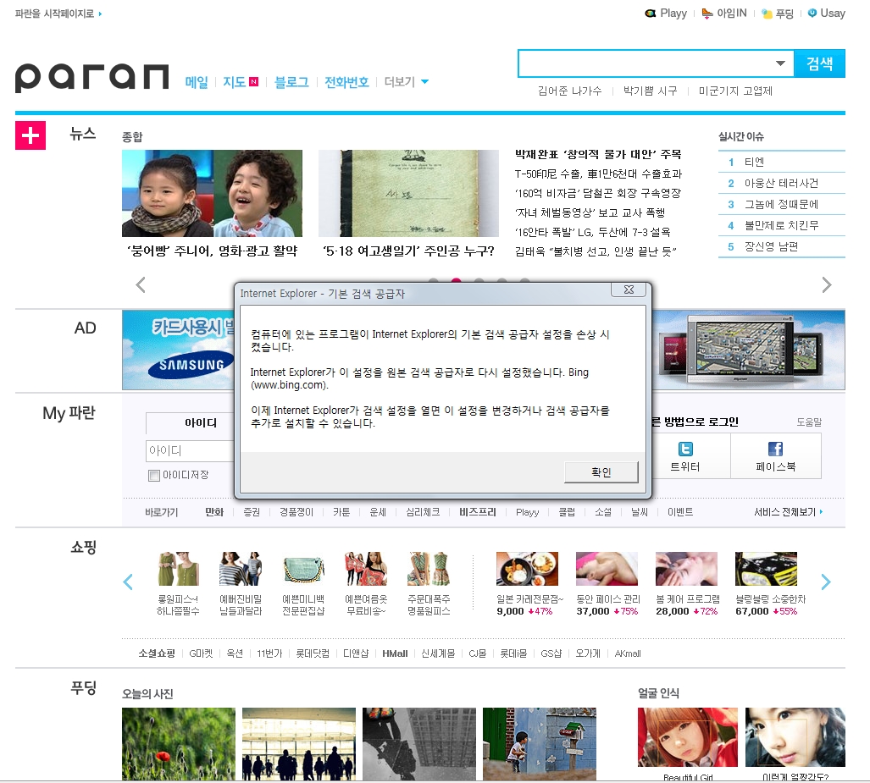Open the 푸딩 service icon

click(x=767, y=14)
